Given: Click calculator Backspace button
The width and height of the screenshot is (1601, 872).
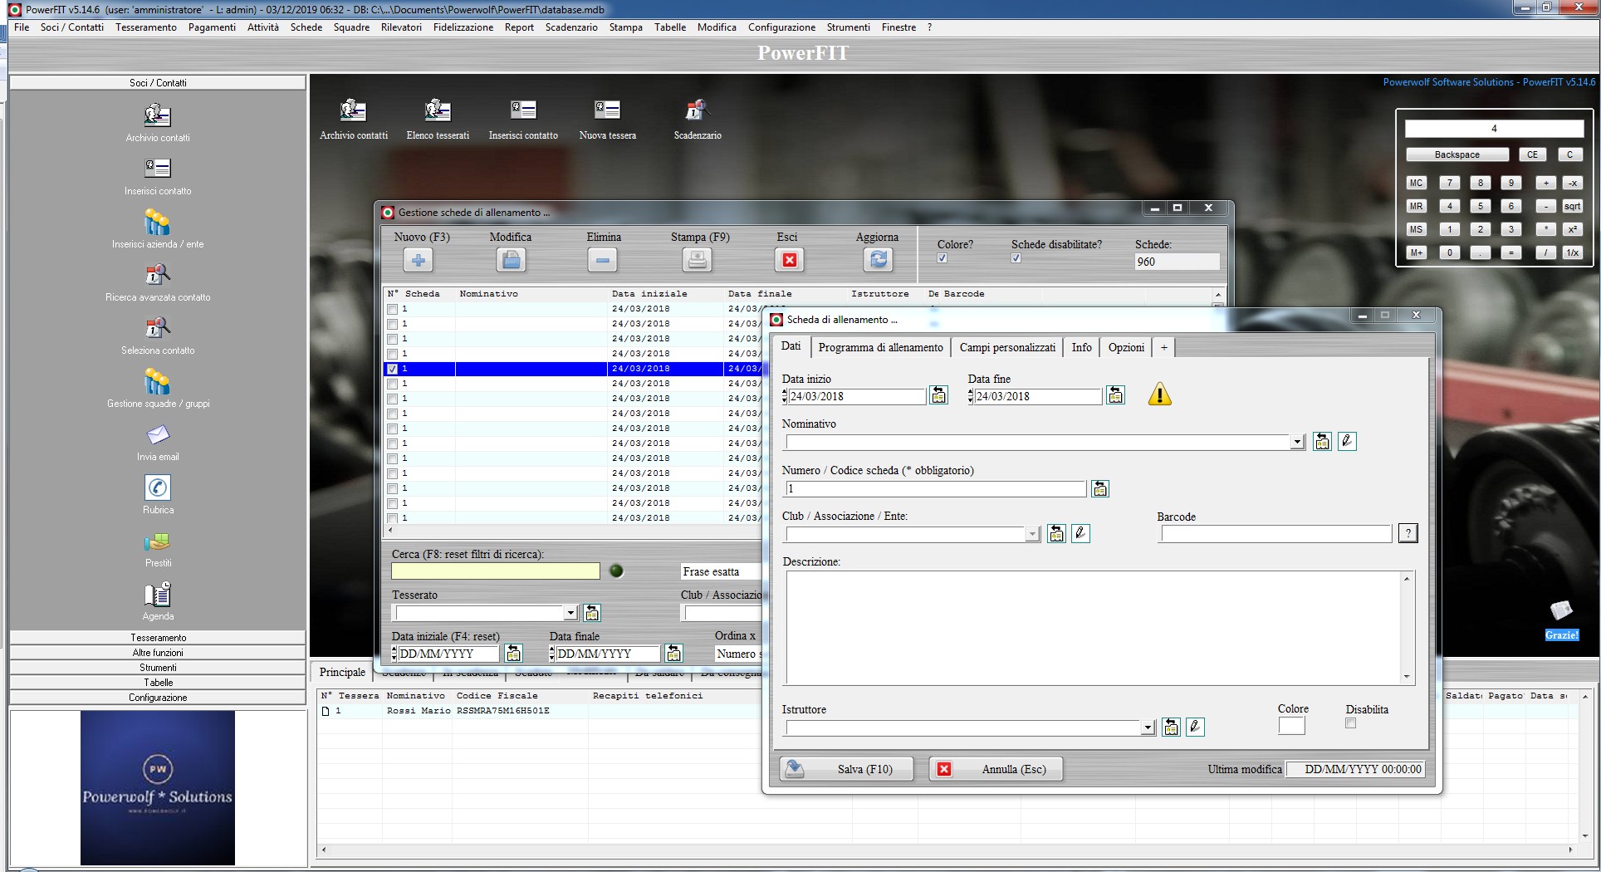Looking at the screenshot, I should 1457,154.
